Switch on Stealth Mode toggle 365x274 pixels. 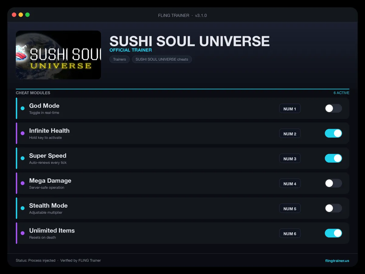[333, 208]
